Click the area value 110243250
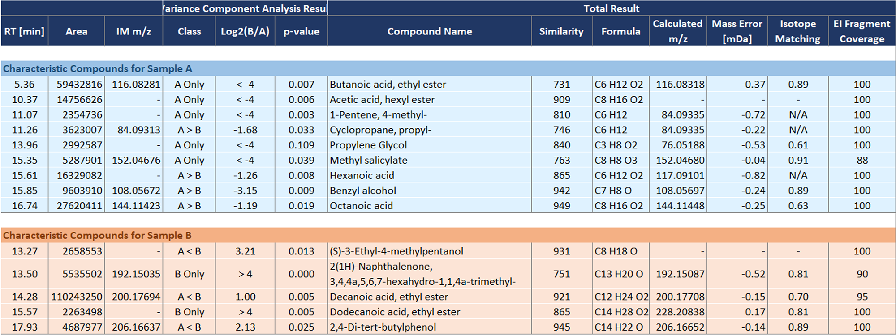Viewport: 896px width, 335px height. click(x=77, y=297)
